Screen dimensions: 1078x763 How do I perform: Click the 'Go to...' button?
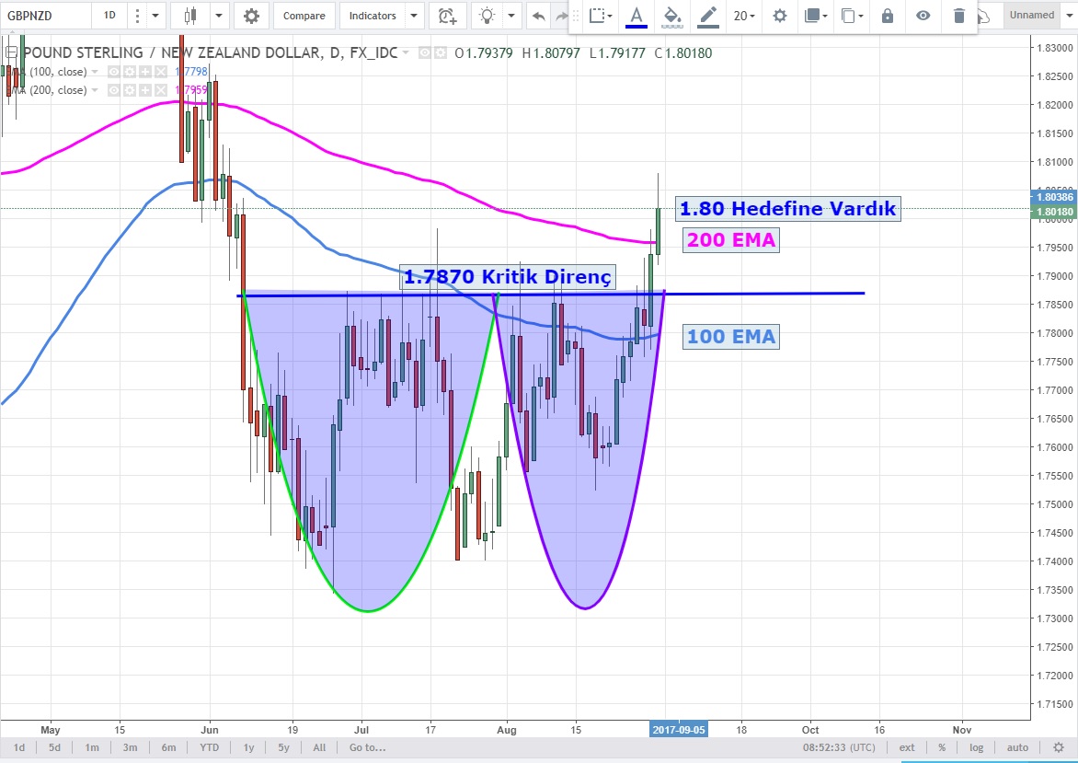(x=365, y=747)
